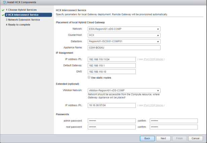Screen dimensions: 207x143
Task: Expand the Cluster/Host dropdown
Action: [x=124, y=35]
